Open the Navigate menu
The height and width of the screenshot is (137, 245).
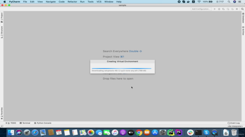point(51,2)
